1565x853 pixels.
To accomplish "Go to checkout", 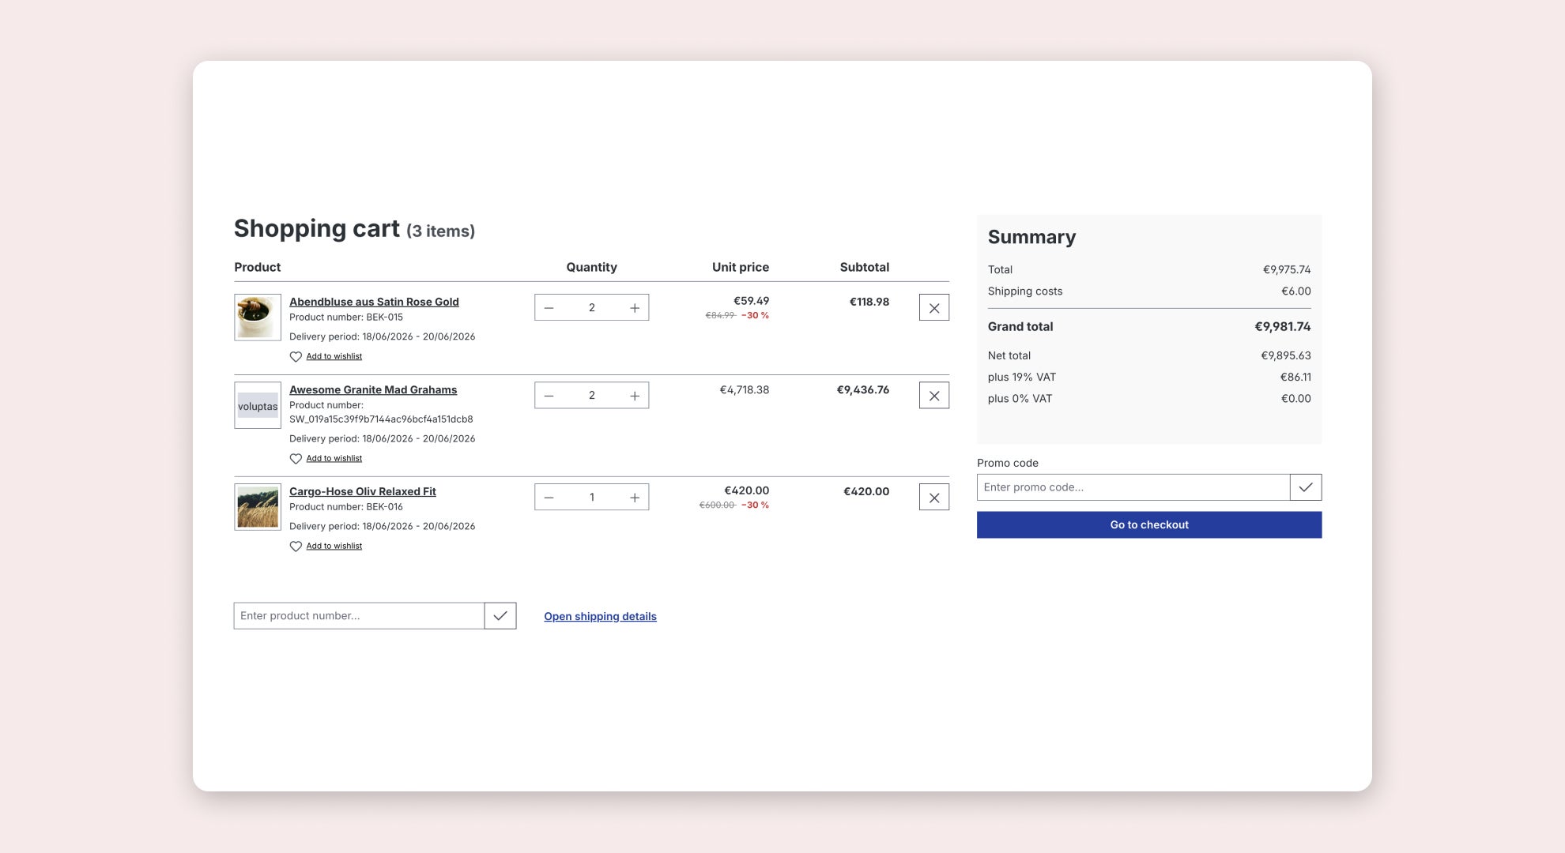I will click(x=1149, y=524).
